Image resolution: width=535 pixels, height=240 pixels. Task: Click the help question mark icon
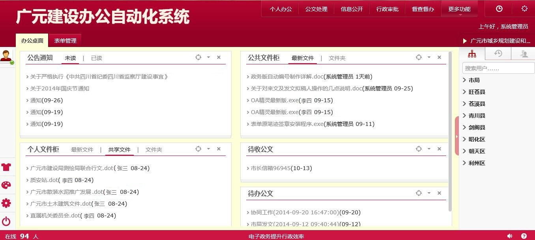(x=524, y=236)
